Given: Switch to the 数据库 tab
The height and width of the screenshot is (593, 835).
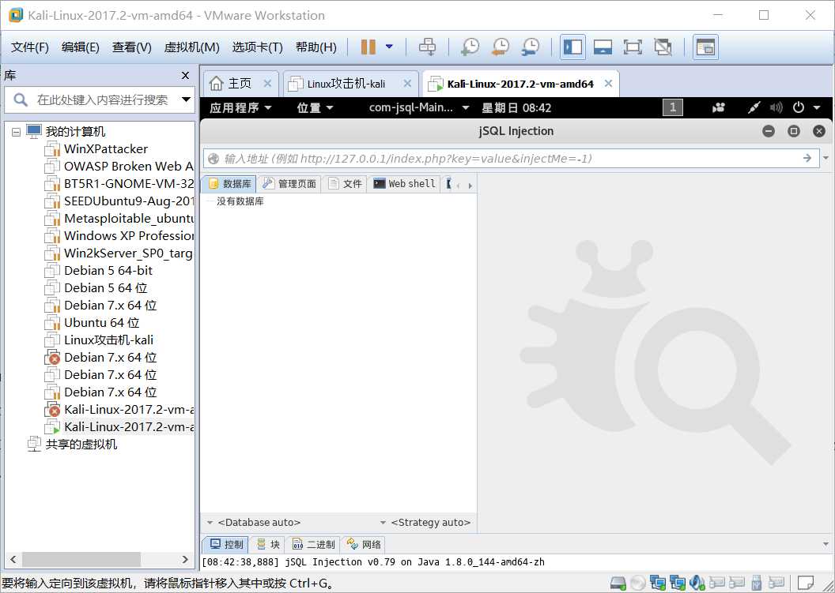Looking at the screenshot, I should (x=229, y=184).
